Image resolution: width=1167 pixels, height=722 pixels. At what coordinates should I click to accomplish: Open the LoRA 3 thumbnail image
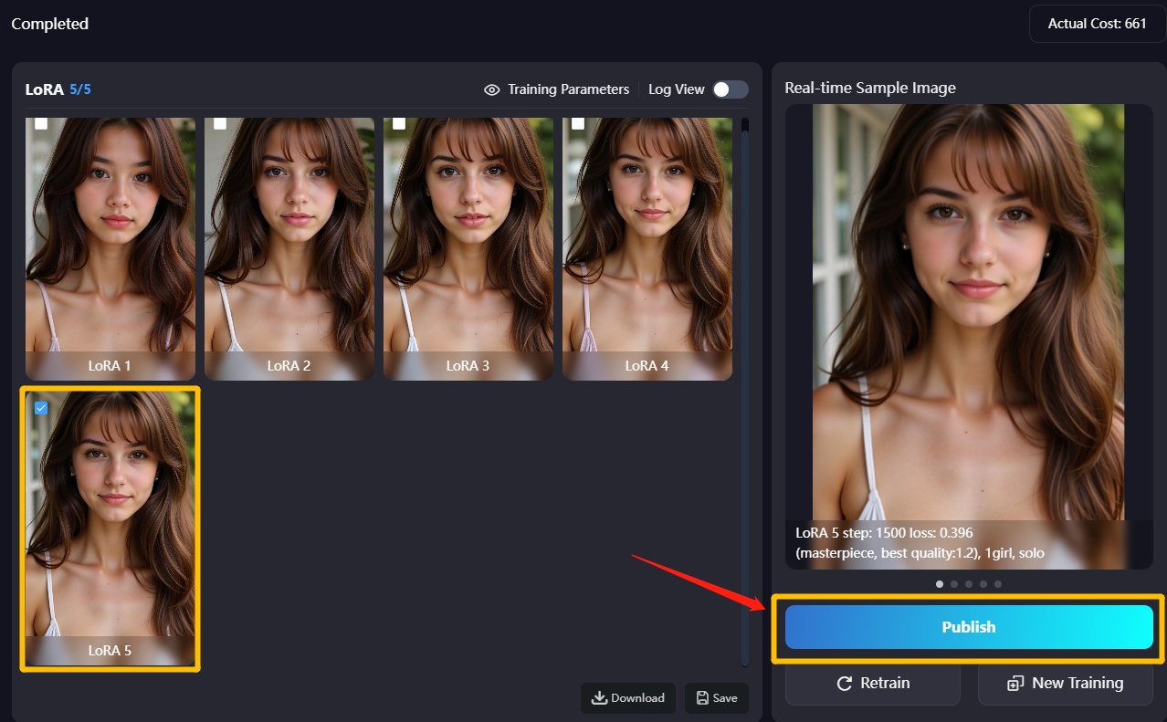[x=468, y=237]
